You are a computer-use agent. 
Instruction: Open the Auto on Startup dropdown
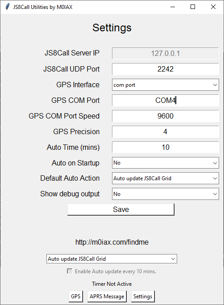click(x=166, y=163)
